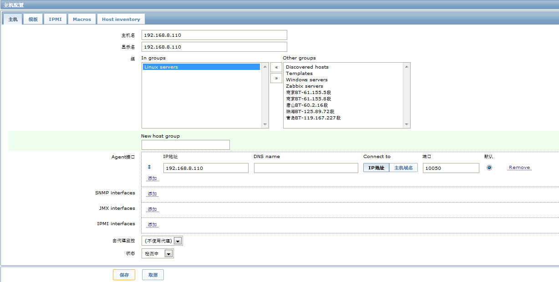Select Discovered hosts in Other groups
This screenshot has height=282, width=559.
307,67
